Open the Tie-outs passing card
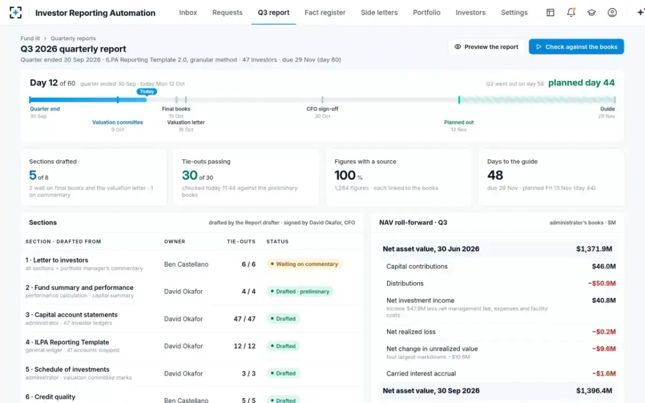The width and height of the screenshot is (645, 403). [x=246, y=177]
